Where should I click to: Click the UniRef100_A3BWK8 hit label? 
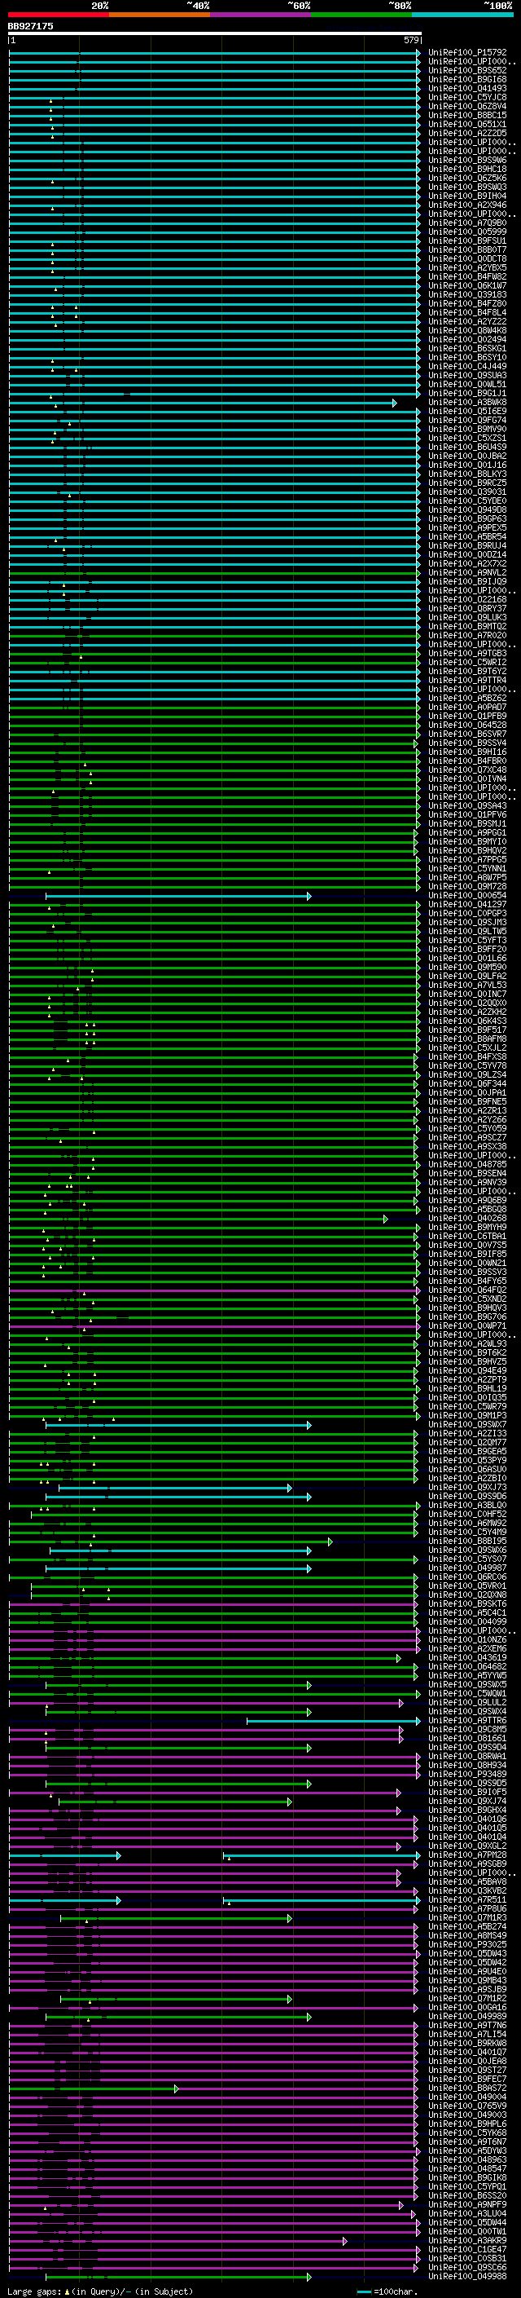467,403
